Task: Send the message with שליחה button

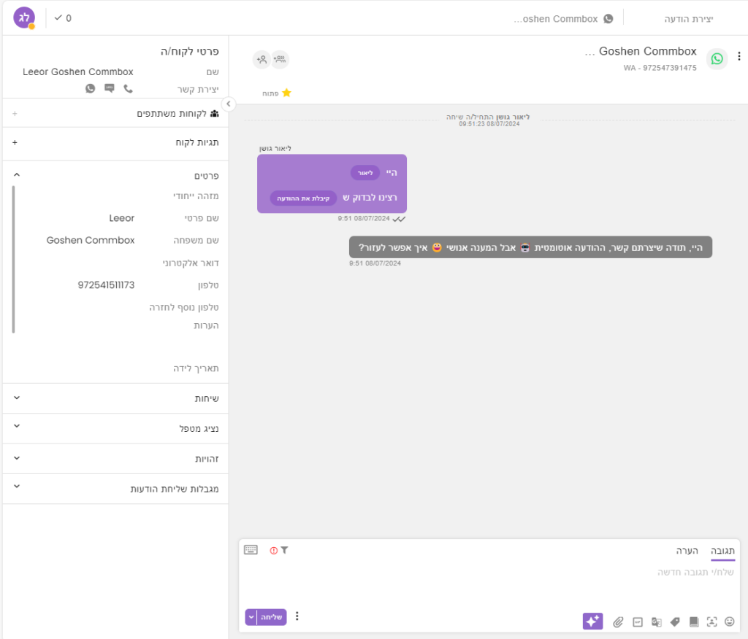Action: 272,617
